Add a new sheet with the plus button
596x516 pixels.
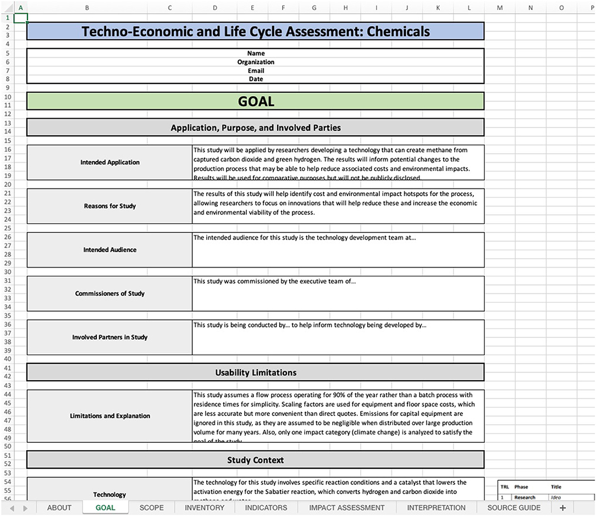point(562,508)
